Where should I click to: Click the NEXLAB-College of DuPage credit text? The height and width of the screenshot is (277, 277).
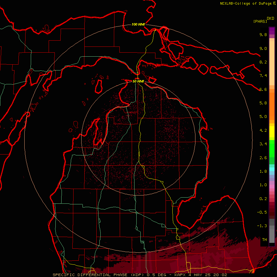pyautogui.click(x=247, y=3)
